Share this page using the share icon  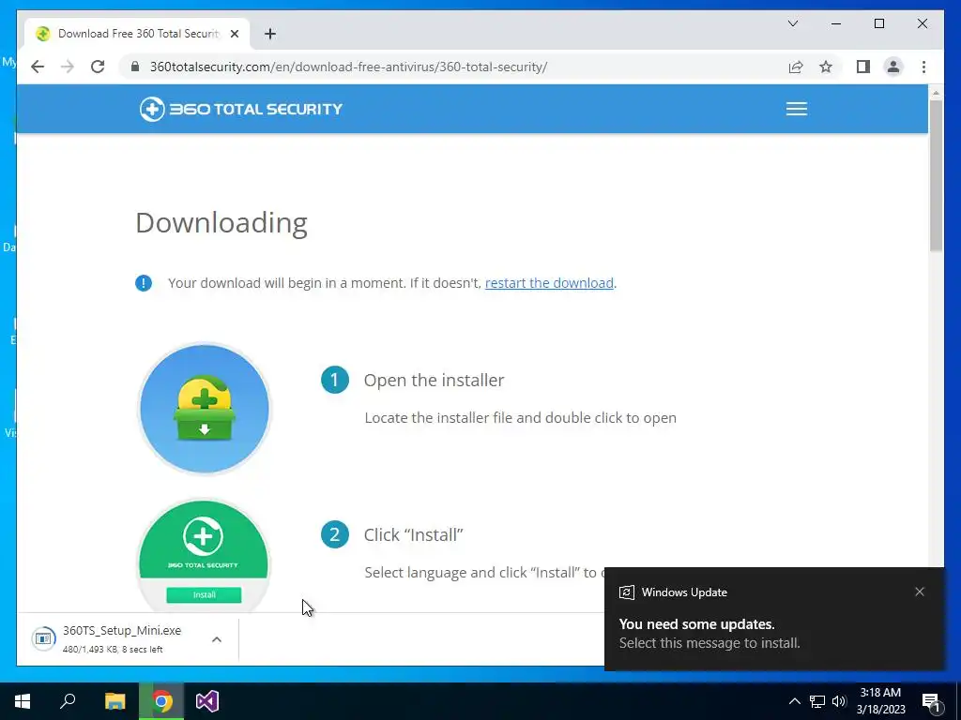pyautogui.click(x=796, y=67)
